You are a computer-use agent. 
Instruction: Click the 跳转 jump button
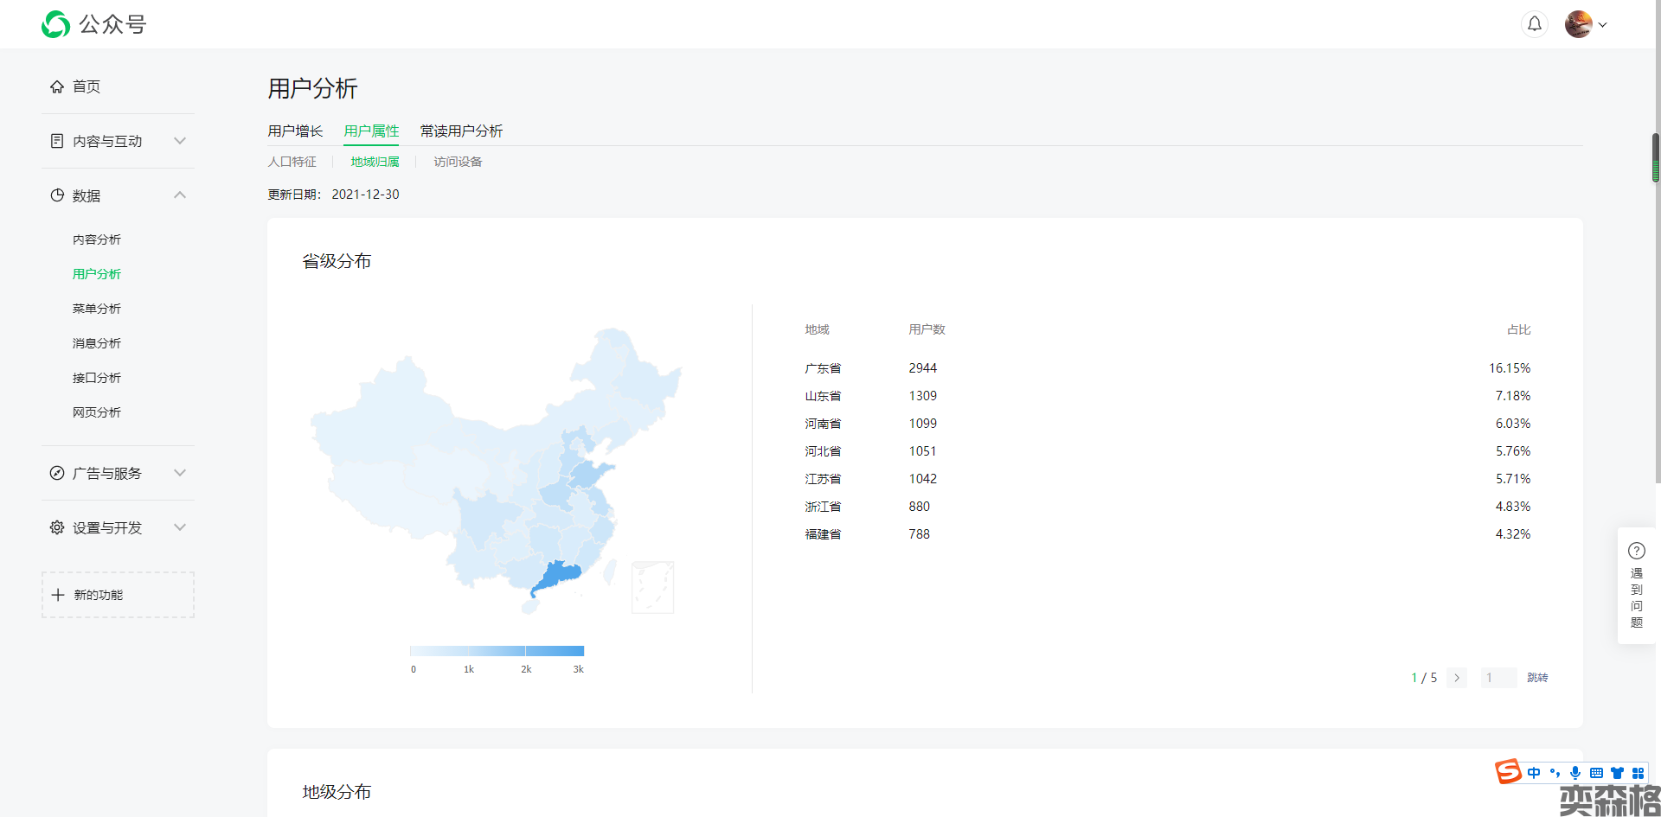tap(1537, 678)
